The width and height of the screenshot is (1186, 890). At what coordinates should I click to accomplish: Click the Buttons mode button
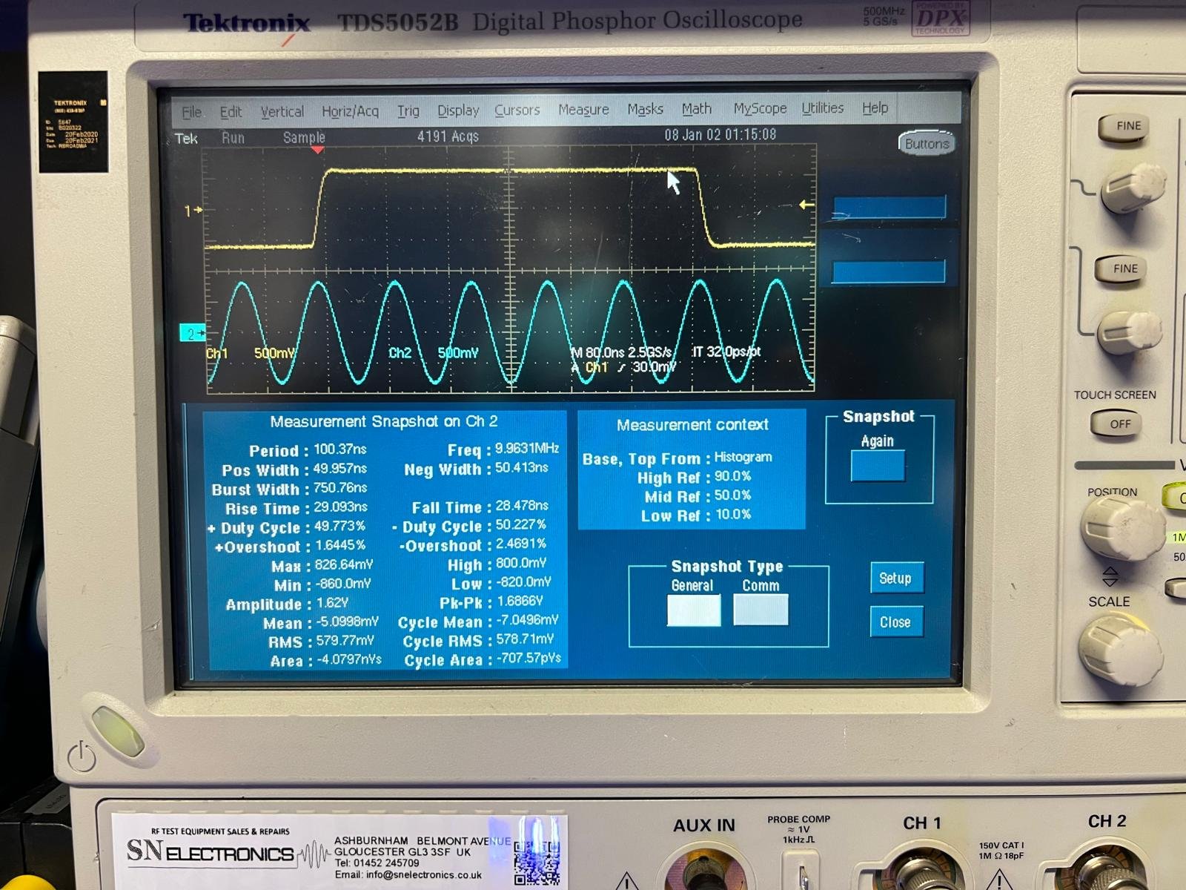[927, 144]
